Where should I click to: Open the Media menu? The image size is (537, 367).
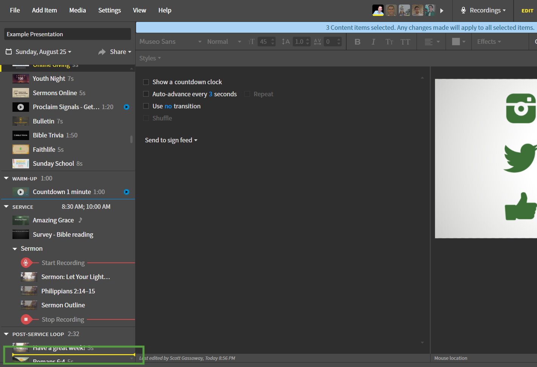point(77,10)
